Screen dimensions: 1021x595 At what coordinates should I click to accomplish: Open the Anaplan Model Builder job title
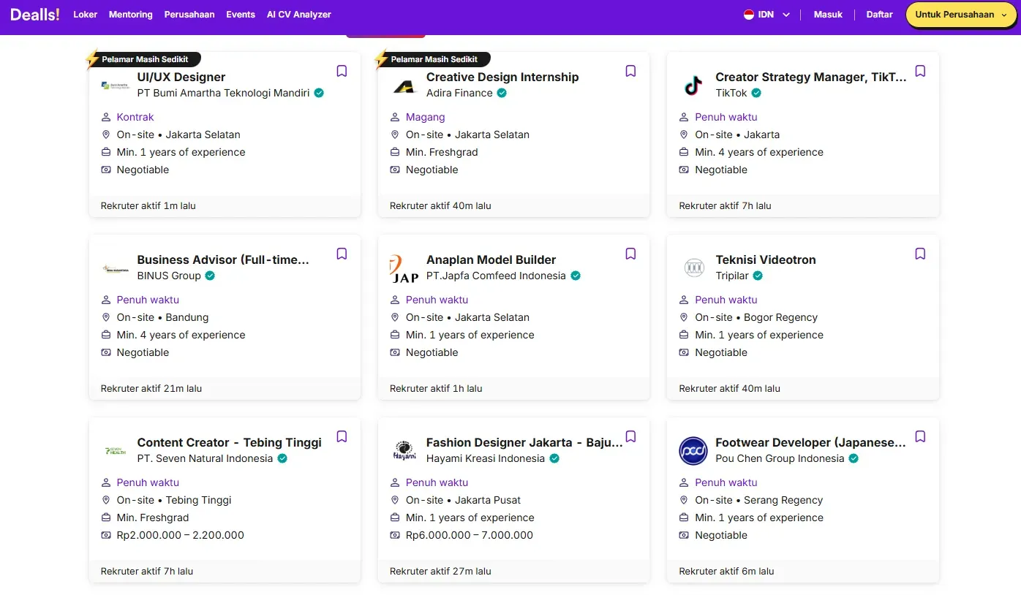point(491,259)
